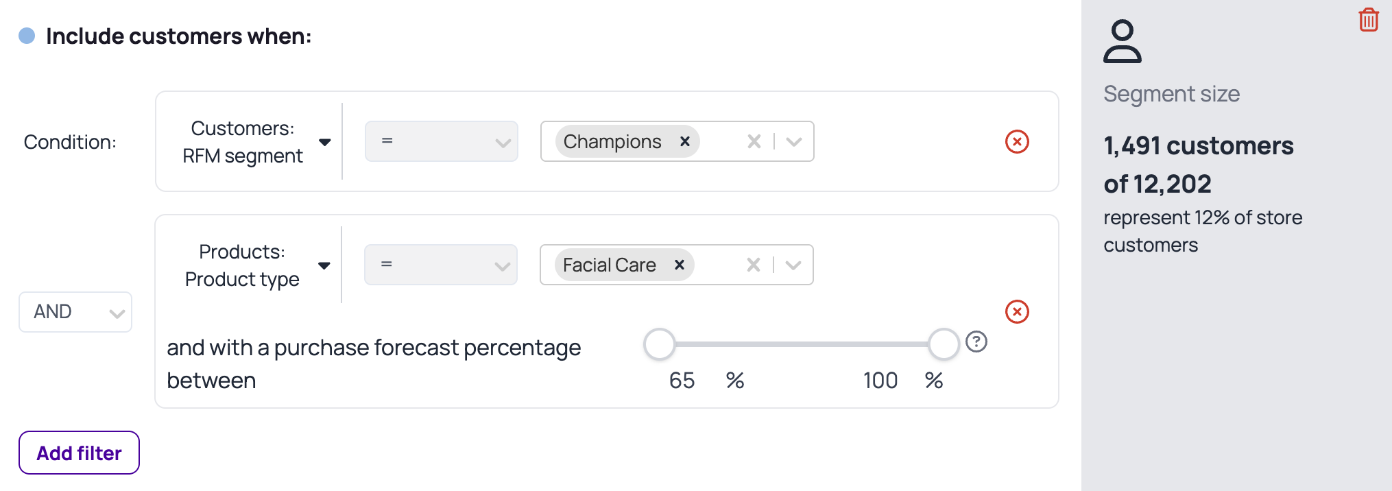Open the purchase forecast help tooltip
Screen dimensions: 1392x491
click(976, 342)
